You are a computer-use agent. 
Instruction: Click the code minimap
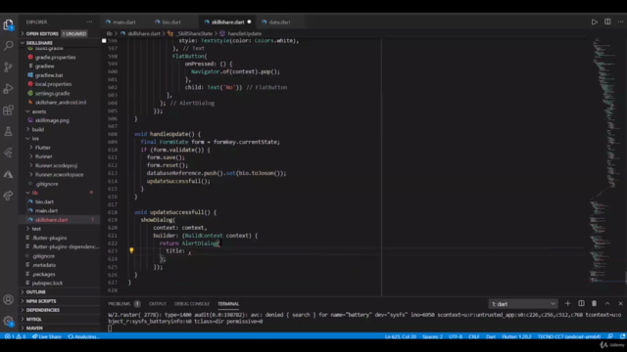point(604,159)
